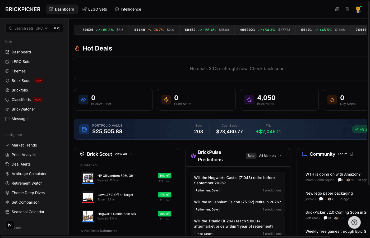
Task: Open the messages envelope icon in the top bar
Action: (337, 9)
